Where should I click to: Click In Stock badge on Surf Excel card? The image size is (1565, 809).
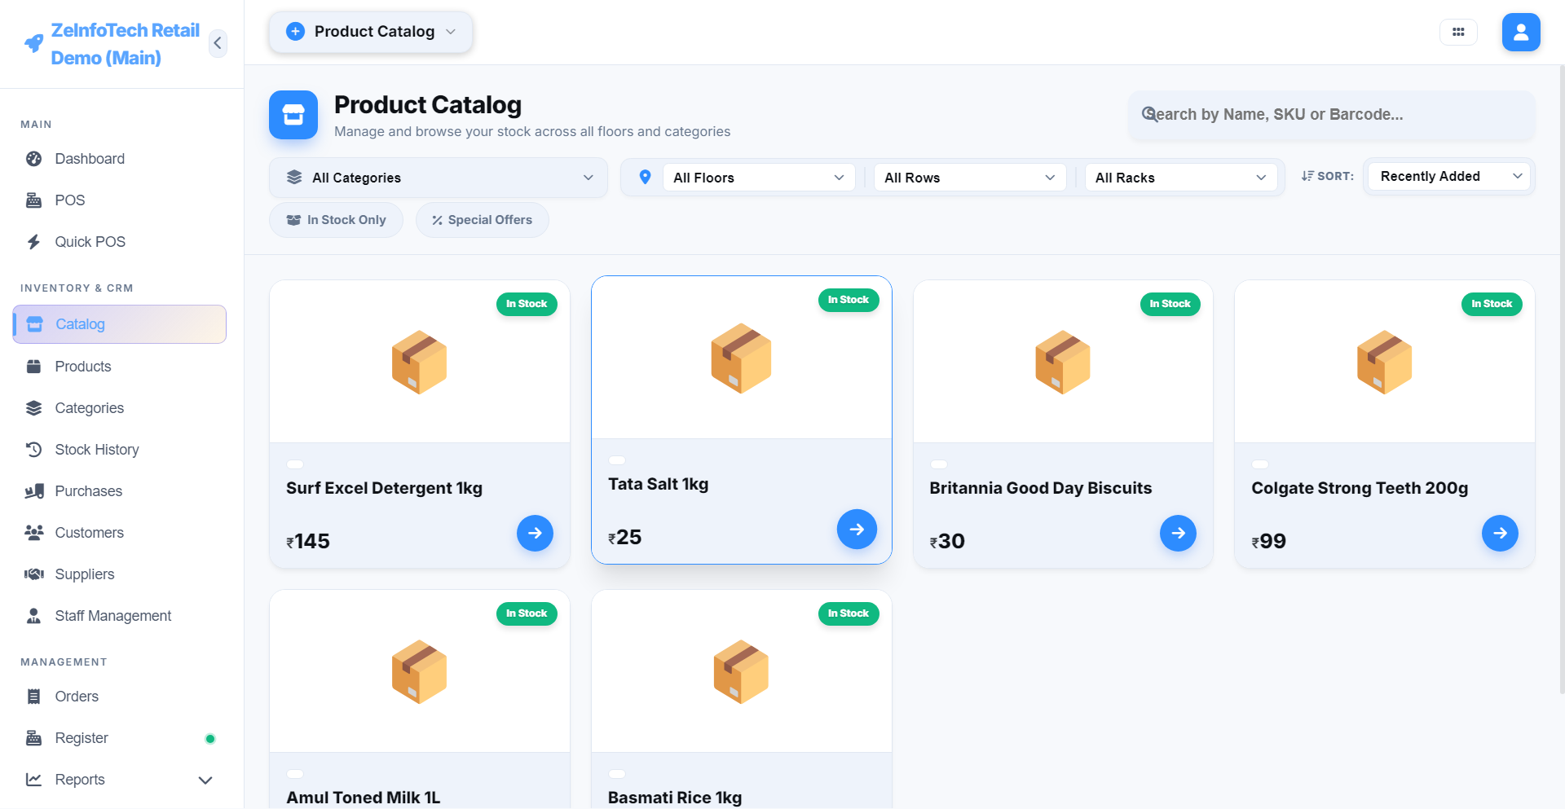tap(527, 304)
